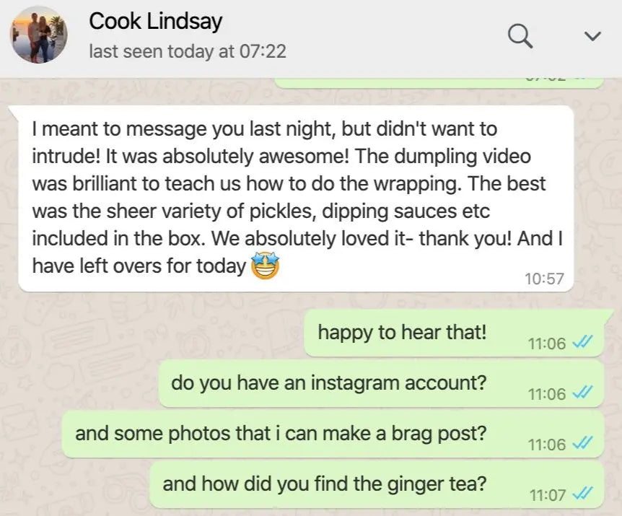
Task: Click the partially hidden green message at top
Action: click(x=439, y=83)
